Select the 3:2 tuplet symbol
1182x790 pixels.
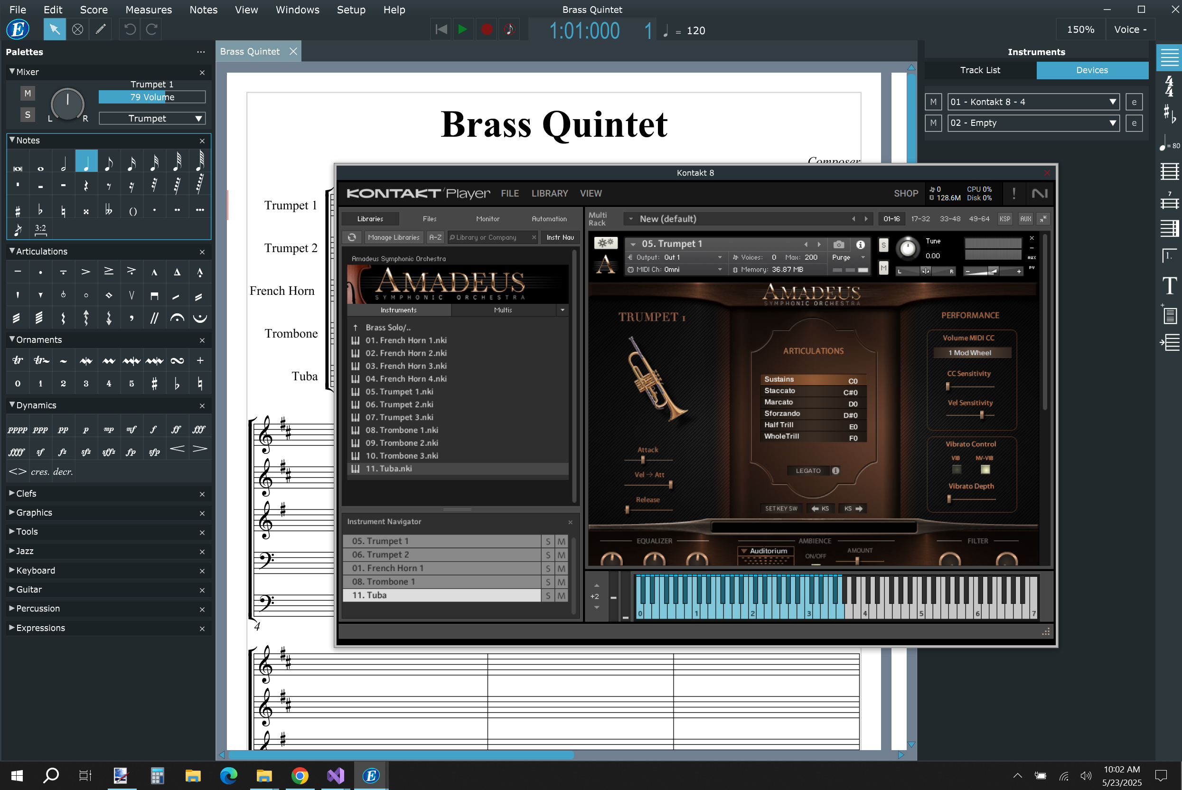coord(40,229)
